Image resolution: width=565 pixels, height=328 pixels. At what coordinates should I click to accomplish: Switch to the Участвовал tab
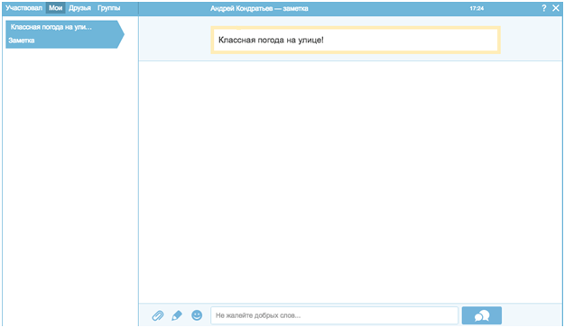(23, 8)
